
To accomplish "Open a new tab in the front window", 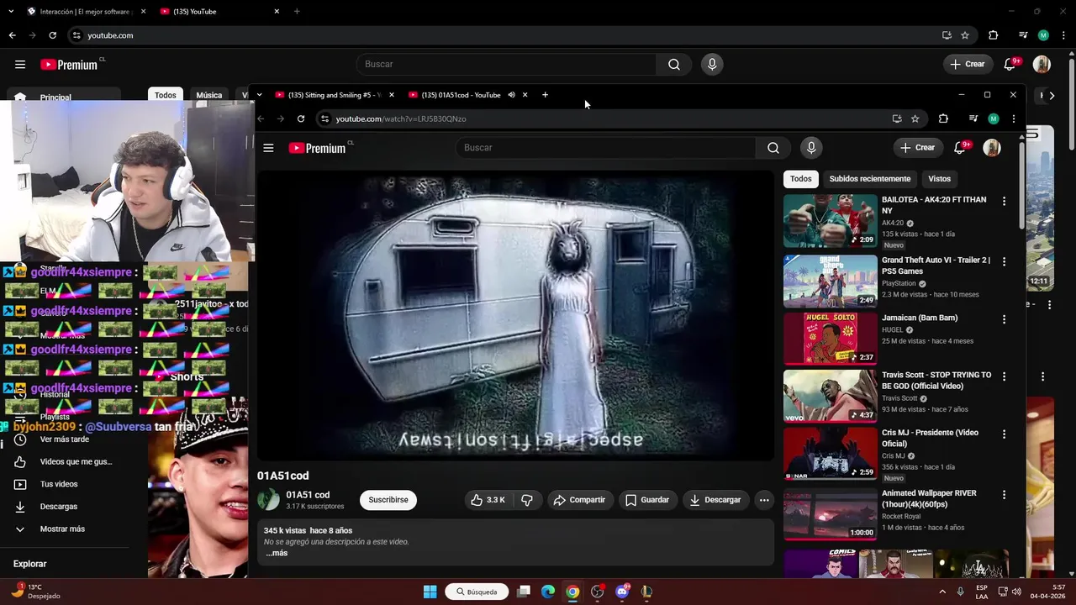I will point(545,95).
